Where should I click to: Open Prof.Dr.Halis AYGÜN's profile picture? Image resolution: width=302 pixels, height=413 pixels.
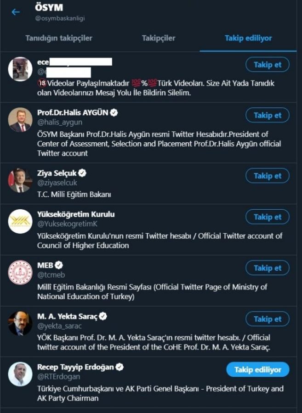coord(20,120)
